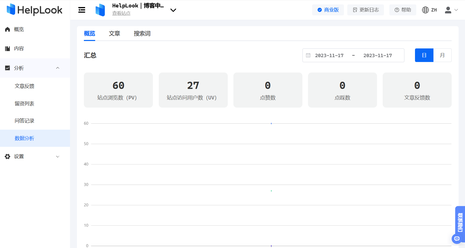
Task: Click the 商业版 badge button
Action: (328, 10)
